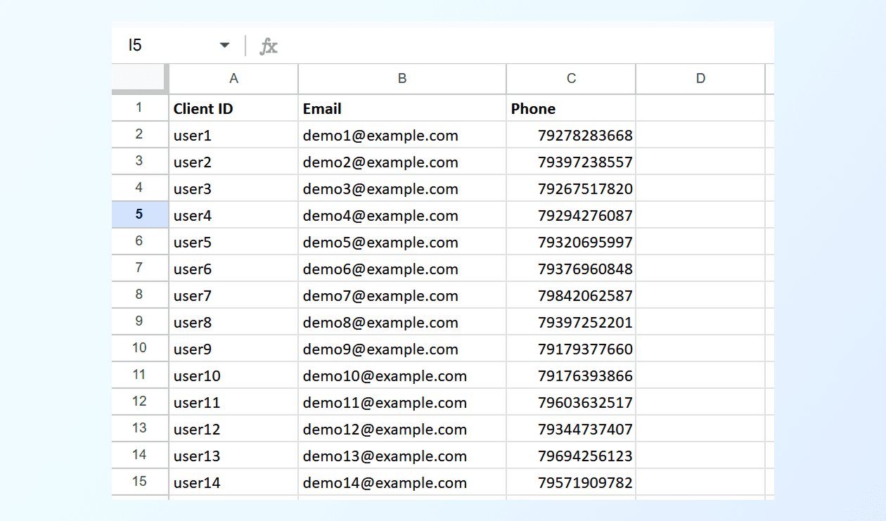Click phone number 79571909782 cell
Screen dimensions: 886x521
[571, 483]
